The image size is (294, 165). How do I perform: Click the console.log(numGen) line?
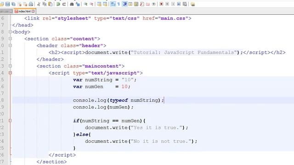(103, 107)
